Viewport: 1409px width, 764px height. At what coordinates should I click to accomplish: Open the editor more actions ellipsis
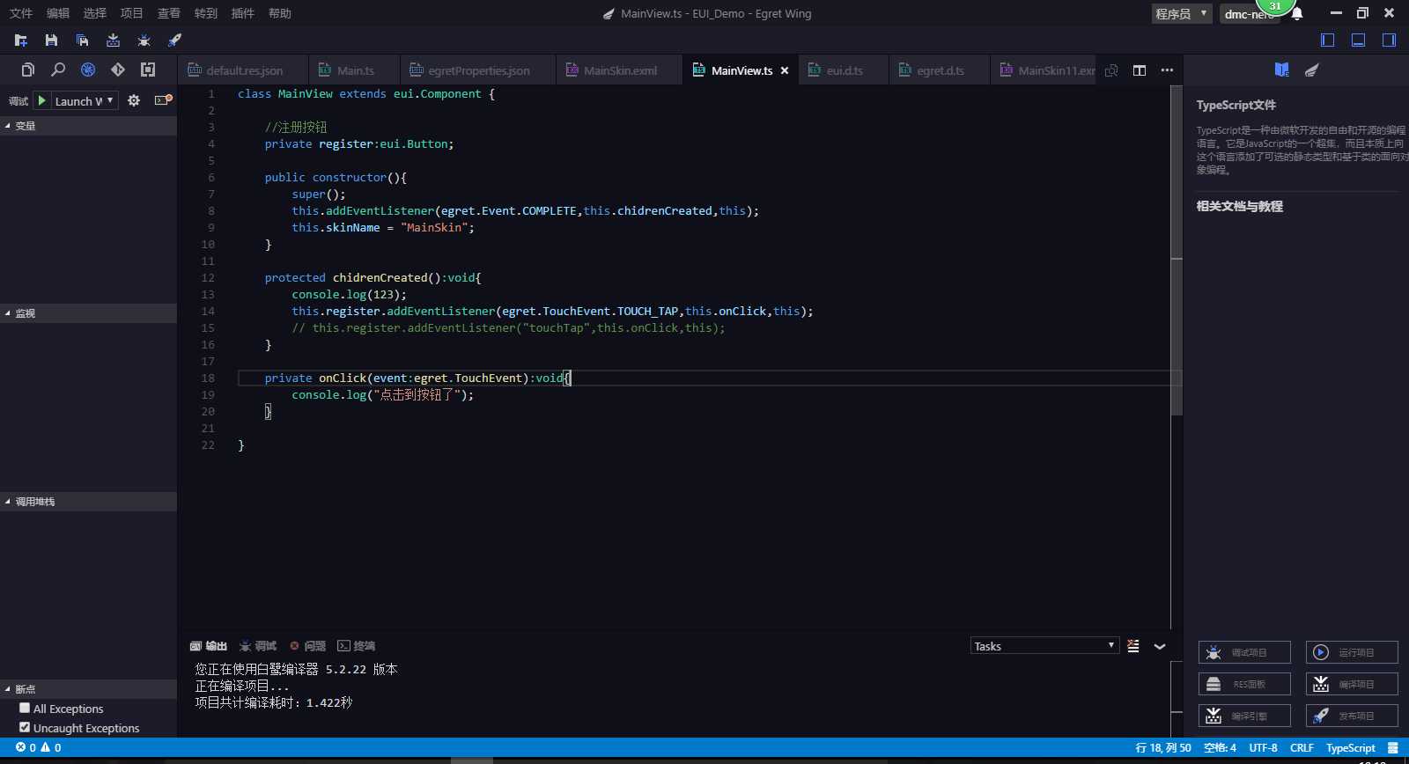(x=1167, y=70)
